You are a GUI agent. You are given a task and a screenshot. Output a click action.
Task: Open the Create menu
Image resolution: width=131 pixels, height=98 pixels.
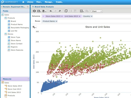tap(59, 2)
